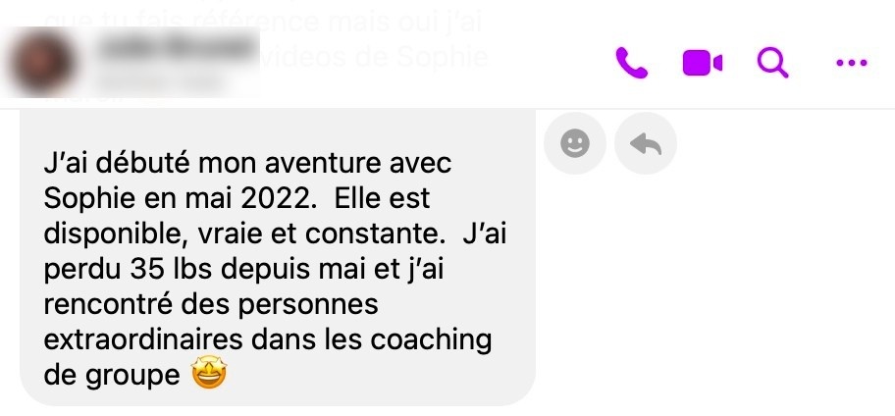Click the faded "videos de Sophie" text behind the header
The width and height of the screenshot is (895, 416).
coord(373,57)
